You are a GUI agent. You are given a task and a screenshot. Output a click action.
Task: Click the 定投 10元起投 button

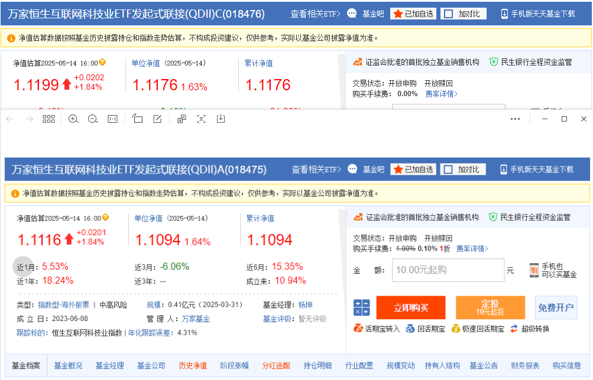coord(490,307)
